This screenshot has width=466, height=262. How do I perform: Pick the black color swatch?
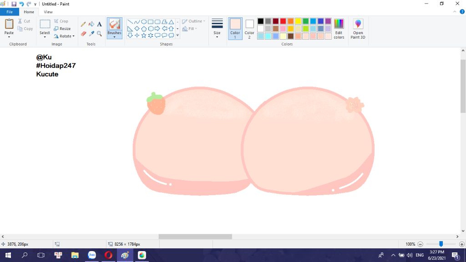tap(261, 21)
